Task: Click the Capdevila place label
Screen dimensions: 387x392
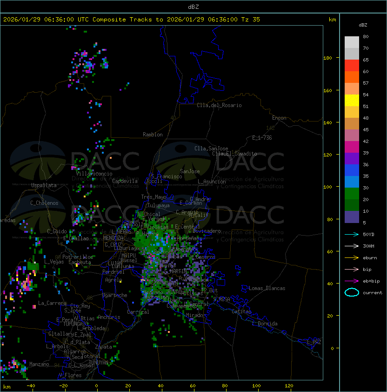Action: (125, 181)
